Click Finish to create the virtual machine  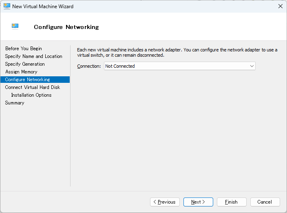tap(232, 202)
